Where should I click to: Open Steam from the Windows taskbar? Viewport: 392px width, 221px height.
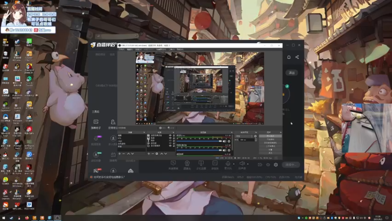[11, 218]
